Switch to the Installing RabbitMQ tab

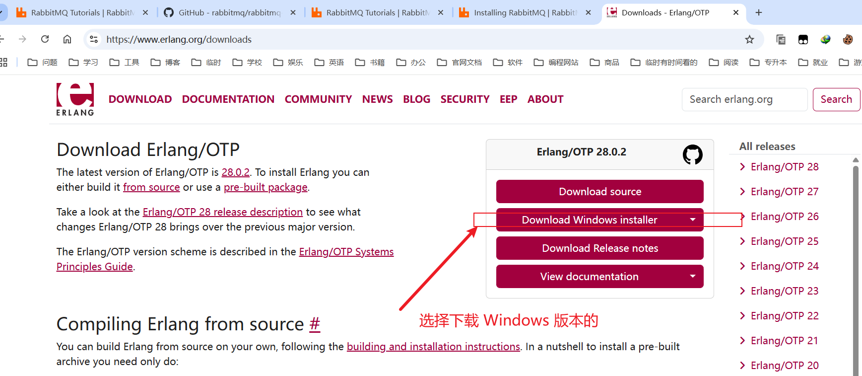click(x=525, y=12)
